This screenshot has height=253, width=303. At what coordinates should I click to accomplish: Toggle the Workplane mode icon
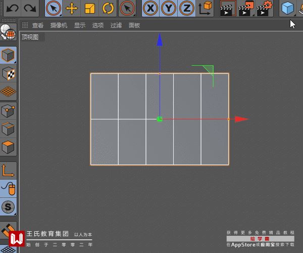[8, 92]
